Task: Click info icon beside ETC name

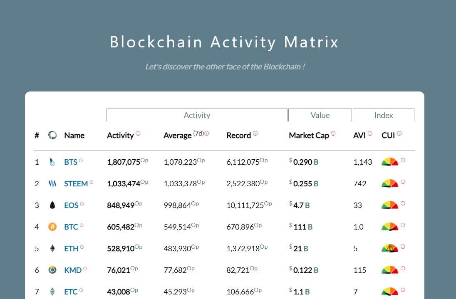Action: [81, 290]
